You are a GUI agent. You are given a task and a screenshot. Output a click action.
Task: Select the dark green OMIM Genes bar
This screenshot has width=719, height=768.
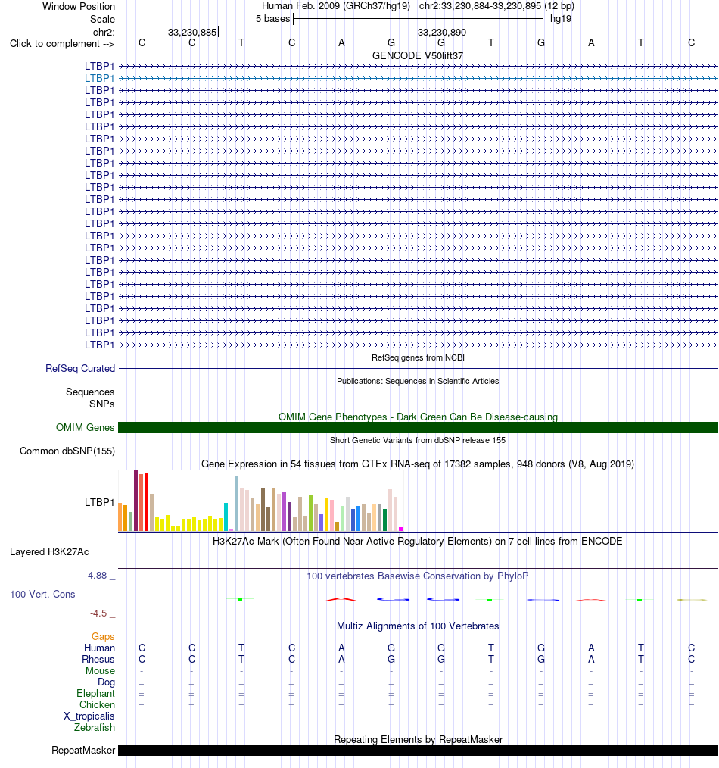(418, 428)
